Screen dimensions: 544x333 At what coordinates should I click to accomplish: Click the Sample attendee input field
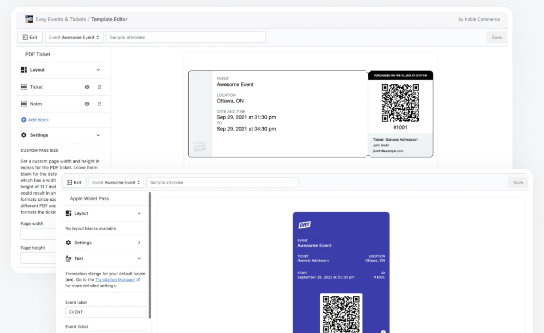point(186,37)
